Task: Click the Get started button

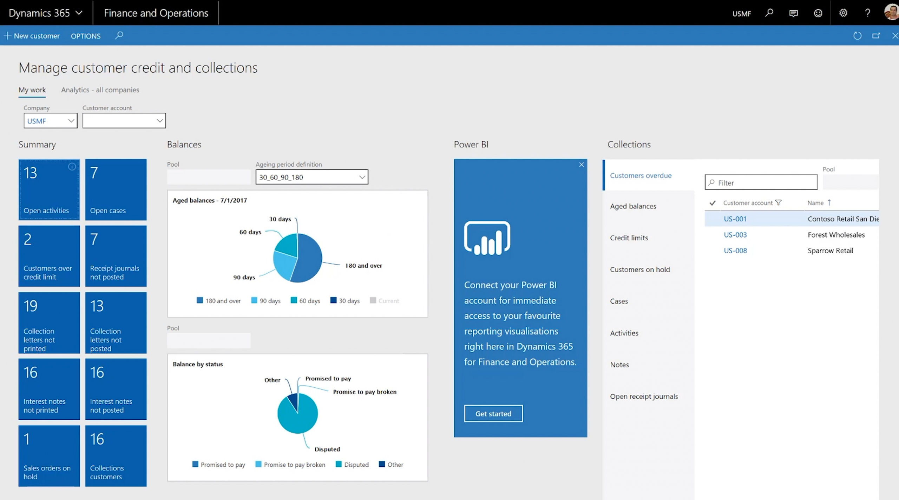Action: click(x=493, y=414)
